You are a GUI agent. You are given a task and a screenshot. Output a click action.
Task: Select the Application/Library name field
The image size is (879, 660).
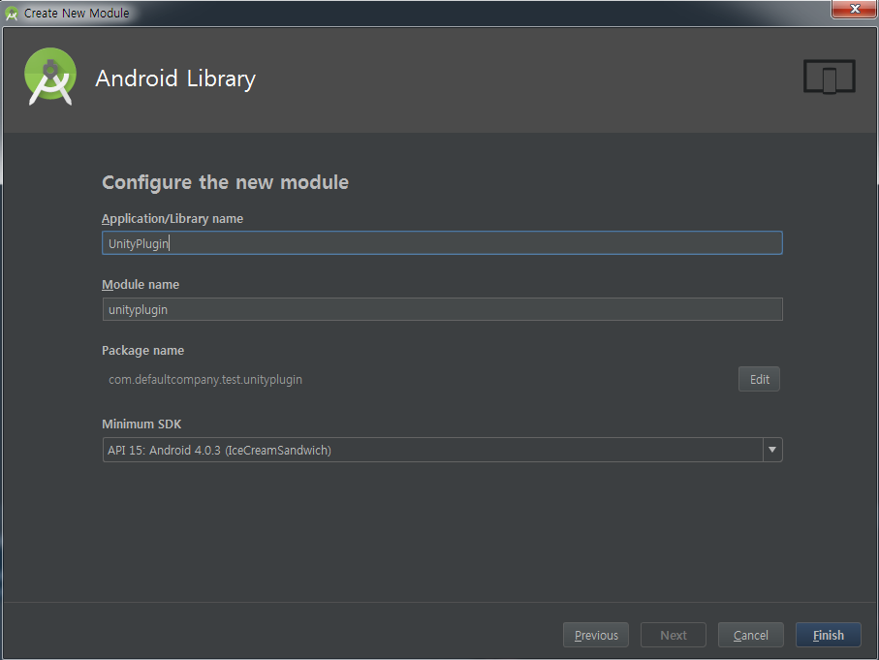pos(441,242)
